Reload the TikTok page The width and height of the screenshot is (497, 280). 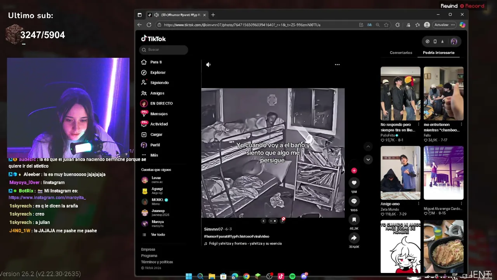(x=149, y=25)
